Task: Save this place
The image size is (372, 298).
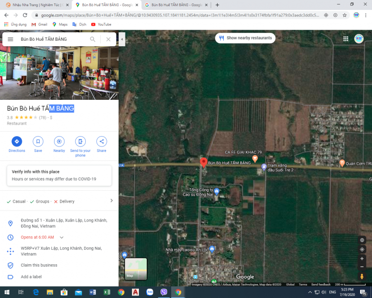Action: click(38, 145)
